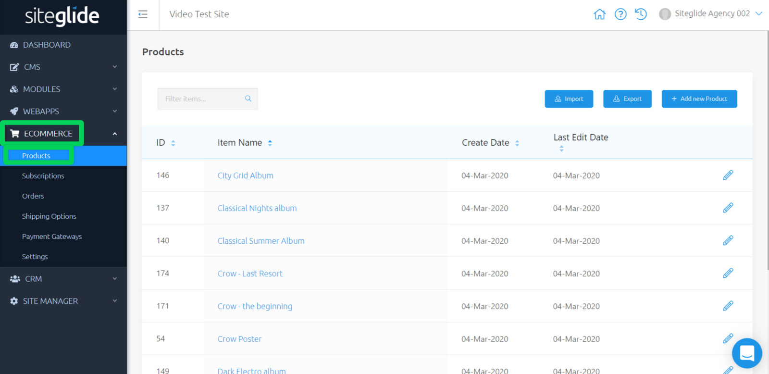Click the Add new Product button

[699, 99]
